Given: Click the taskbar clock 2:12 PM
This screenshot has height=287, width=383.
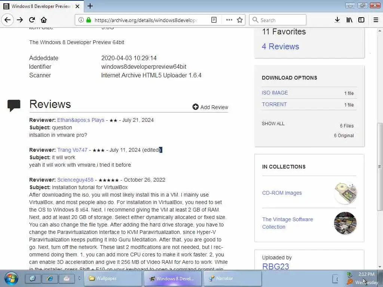Looking at the screenshot, I should pyautogui.click(x=367, y=274).
